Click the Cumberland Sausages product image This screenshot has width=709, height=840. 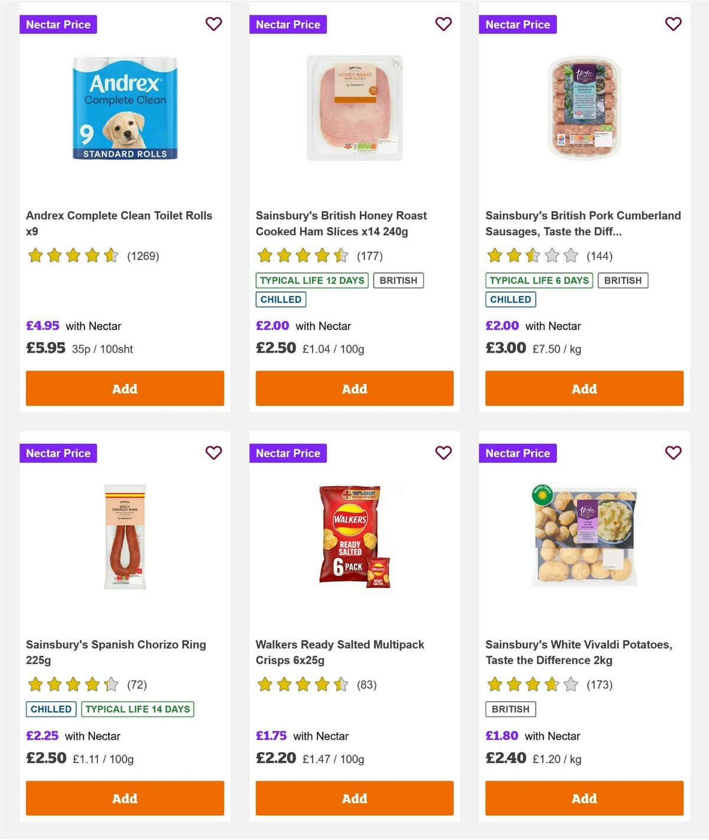tap(584, 108)
